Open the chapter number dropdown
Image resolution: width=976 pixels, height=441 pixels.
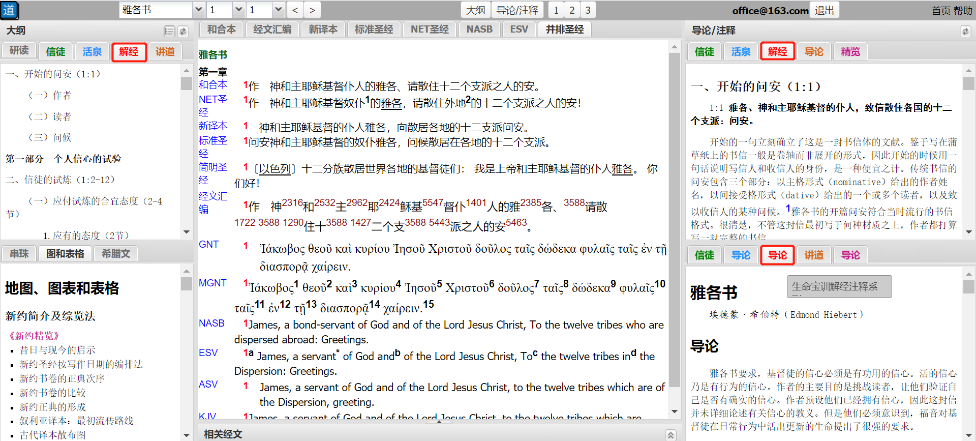[238, 10]
